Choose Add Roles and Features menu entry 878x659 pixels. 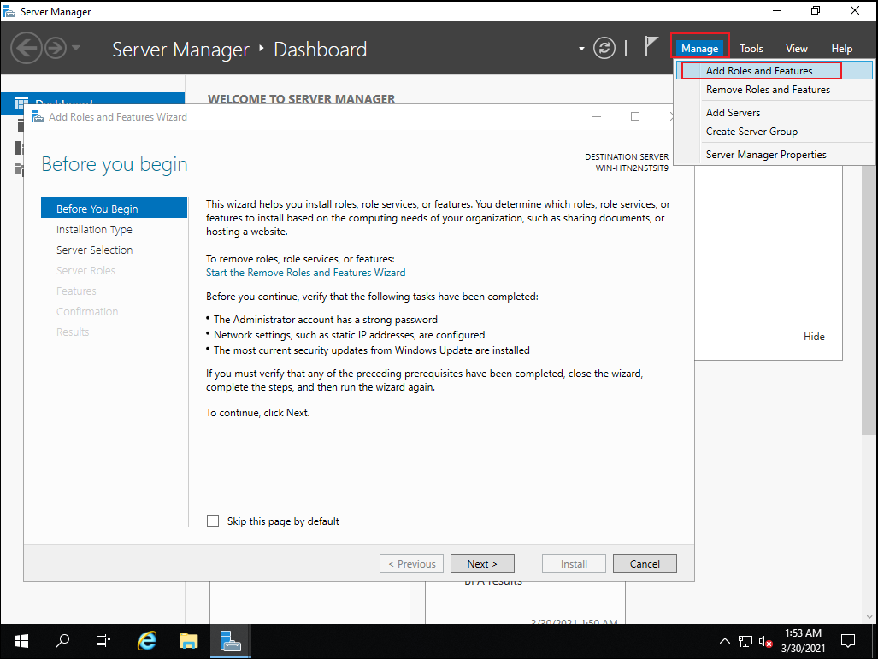click(x=775, y=71)
